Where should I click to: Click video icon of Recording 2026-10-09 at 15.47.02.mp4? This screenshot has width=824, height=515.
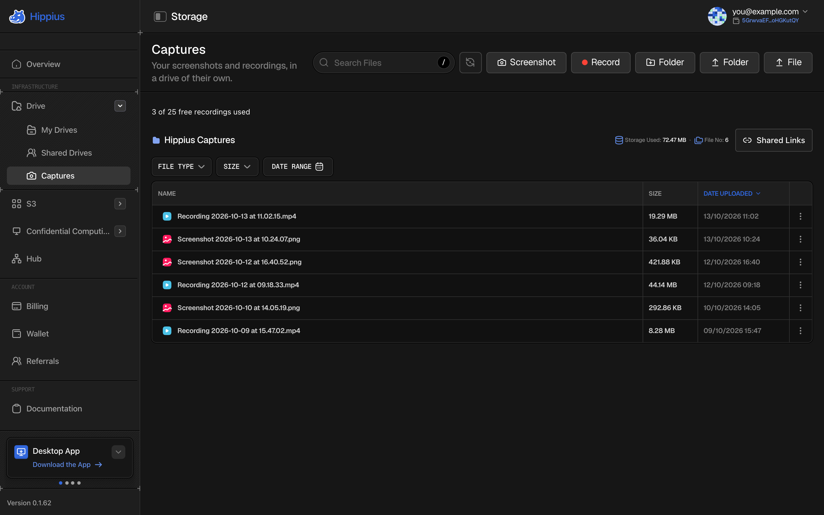167,330
